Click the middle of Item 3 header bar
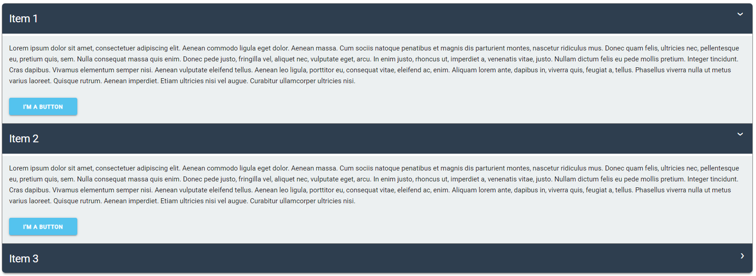The height and width of the screenshot is (276, 756). click(x=377, y=258)
